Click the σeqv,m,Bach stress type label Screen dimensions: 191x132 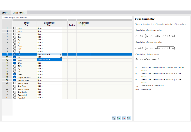pyautogui.click(x=22, y=95)
